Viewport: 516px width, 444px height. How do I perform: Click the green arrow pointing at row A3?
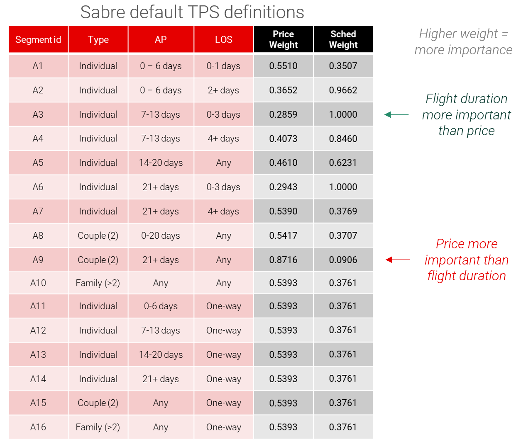tap(396, 114)
